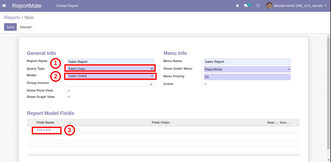Viewport: 331px width, 162px height.
Task: Click Mitchell Admin user avatar
Action: pyautogui.click(x=269, y=6)
